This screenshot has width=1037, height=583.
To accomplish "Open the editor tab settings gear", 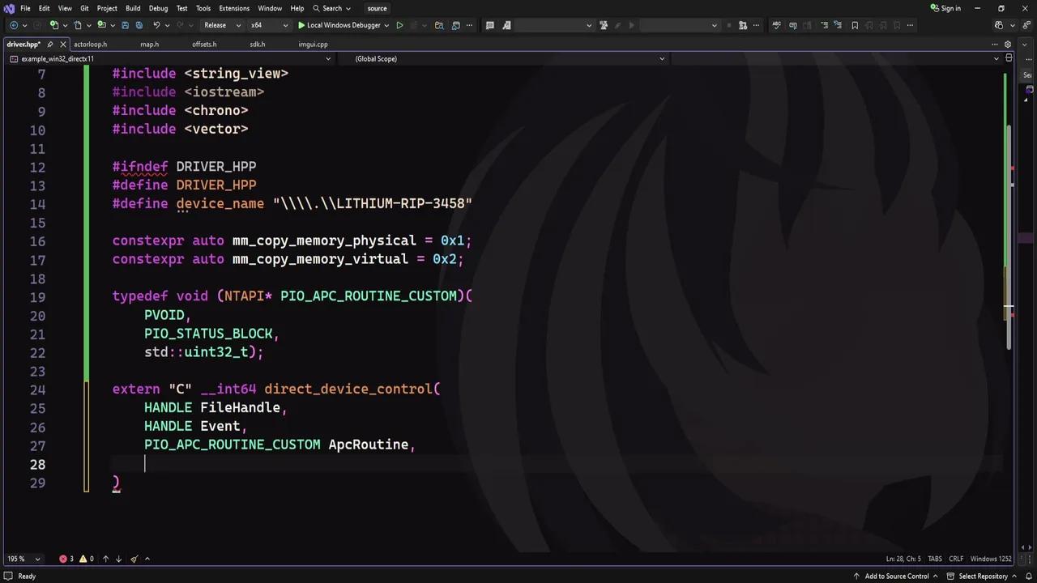I will click(1008, 44).
